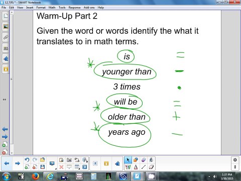Viewport: 241px width, 181px height.
Task: Open the view screens monitor tool
Action: click(52, 163)
